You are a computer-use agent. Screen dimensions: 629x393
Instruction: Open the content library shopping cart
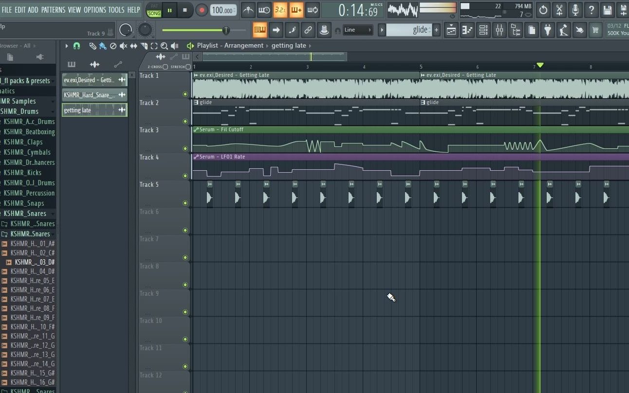coord(595,30)
